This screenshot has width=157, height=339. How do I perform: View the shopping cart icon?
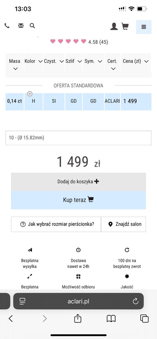pyautogui.click(x=125, y=26)
